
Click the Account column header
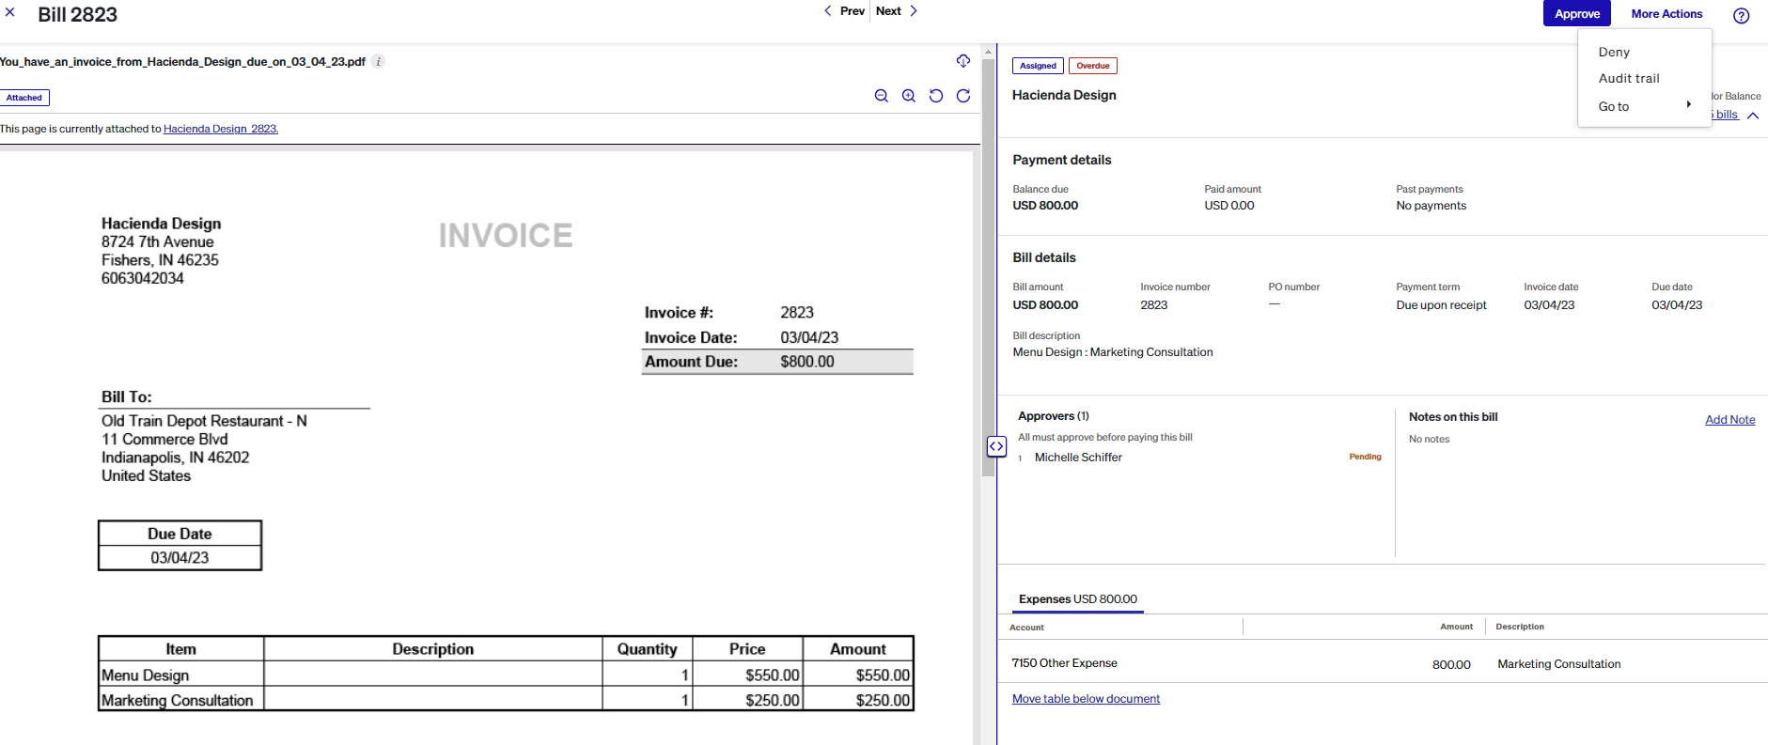(1026, 628)
